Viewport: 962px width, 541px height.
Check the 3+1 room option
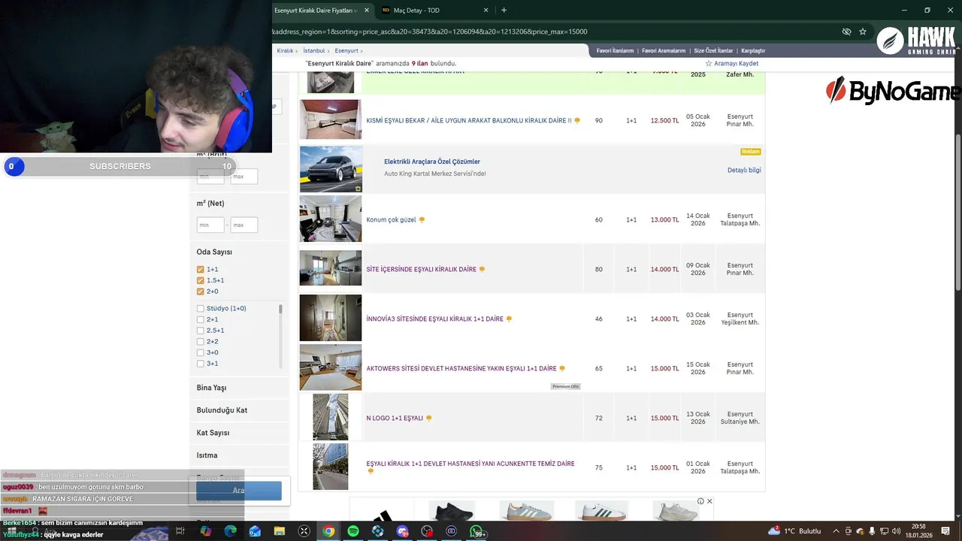coord(201,364)
